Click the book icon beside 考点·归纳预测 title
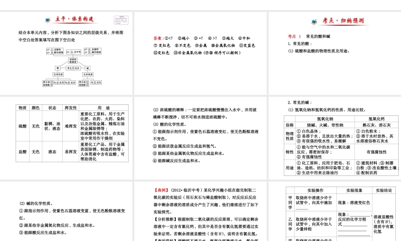 [314, 22]
